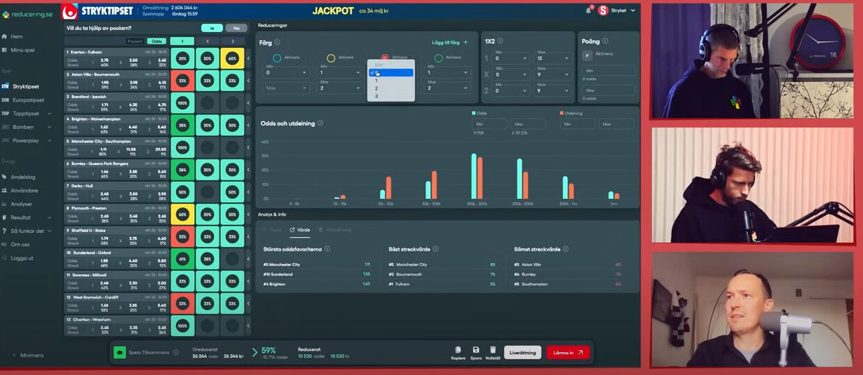Click the Hem home sidebar icon

point(6,36)
